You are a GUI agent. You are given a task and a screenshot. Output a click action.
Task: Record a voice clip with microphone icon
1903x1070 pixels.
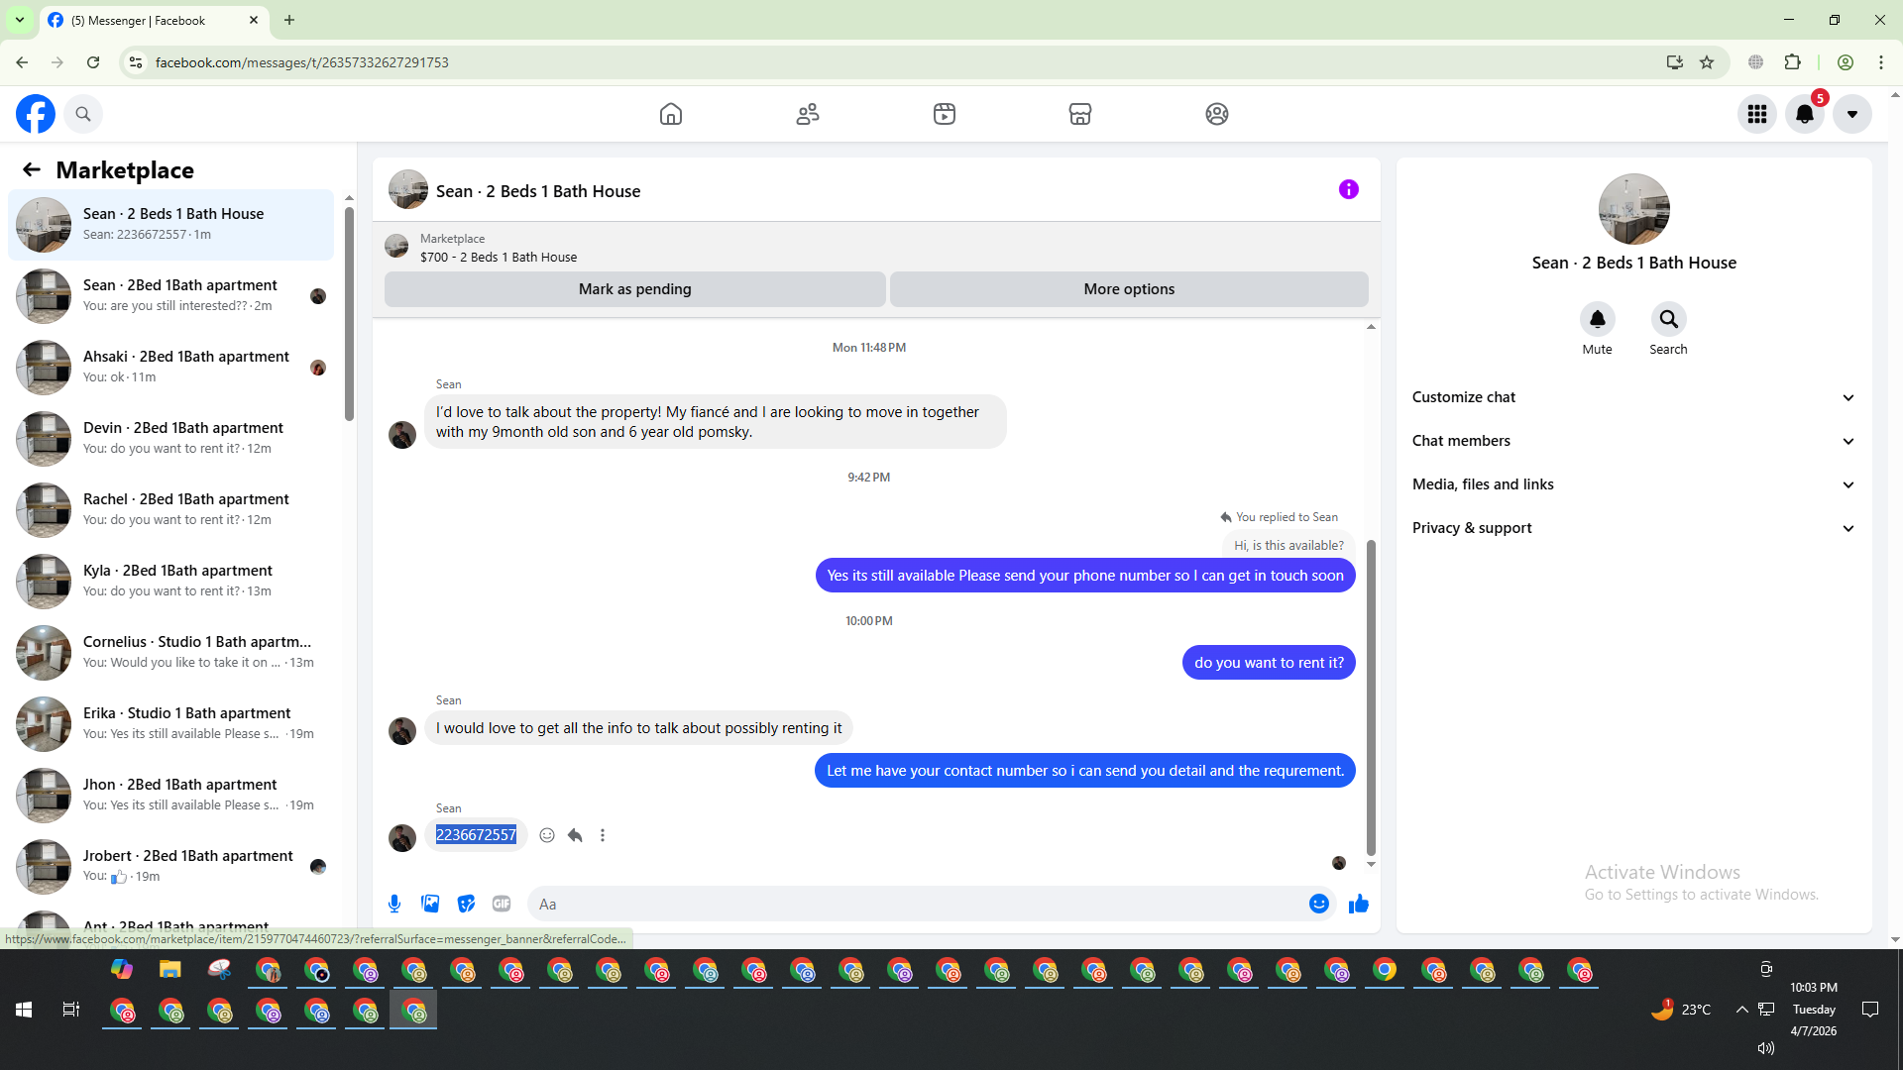394,904
